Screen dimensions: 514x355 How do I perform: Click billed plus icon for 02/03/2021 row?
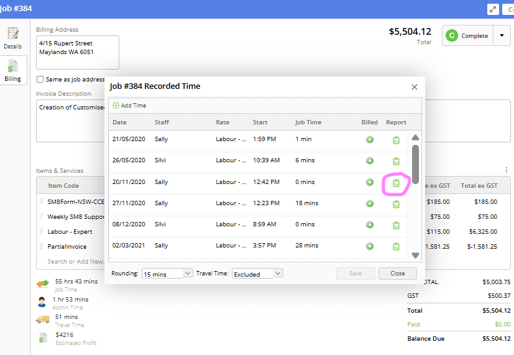370,246
